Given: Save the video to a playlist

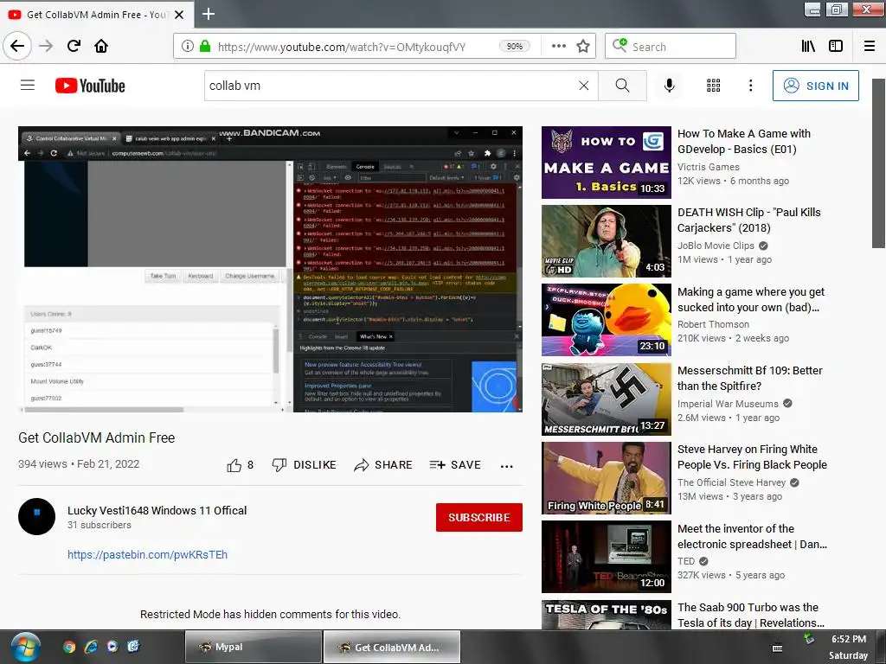Looking at the screenshot, I should tap(455, 464).
